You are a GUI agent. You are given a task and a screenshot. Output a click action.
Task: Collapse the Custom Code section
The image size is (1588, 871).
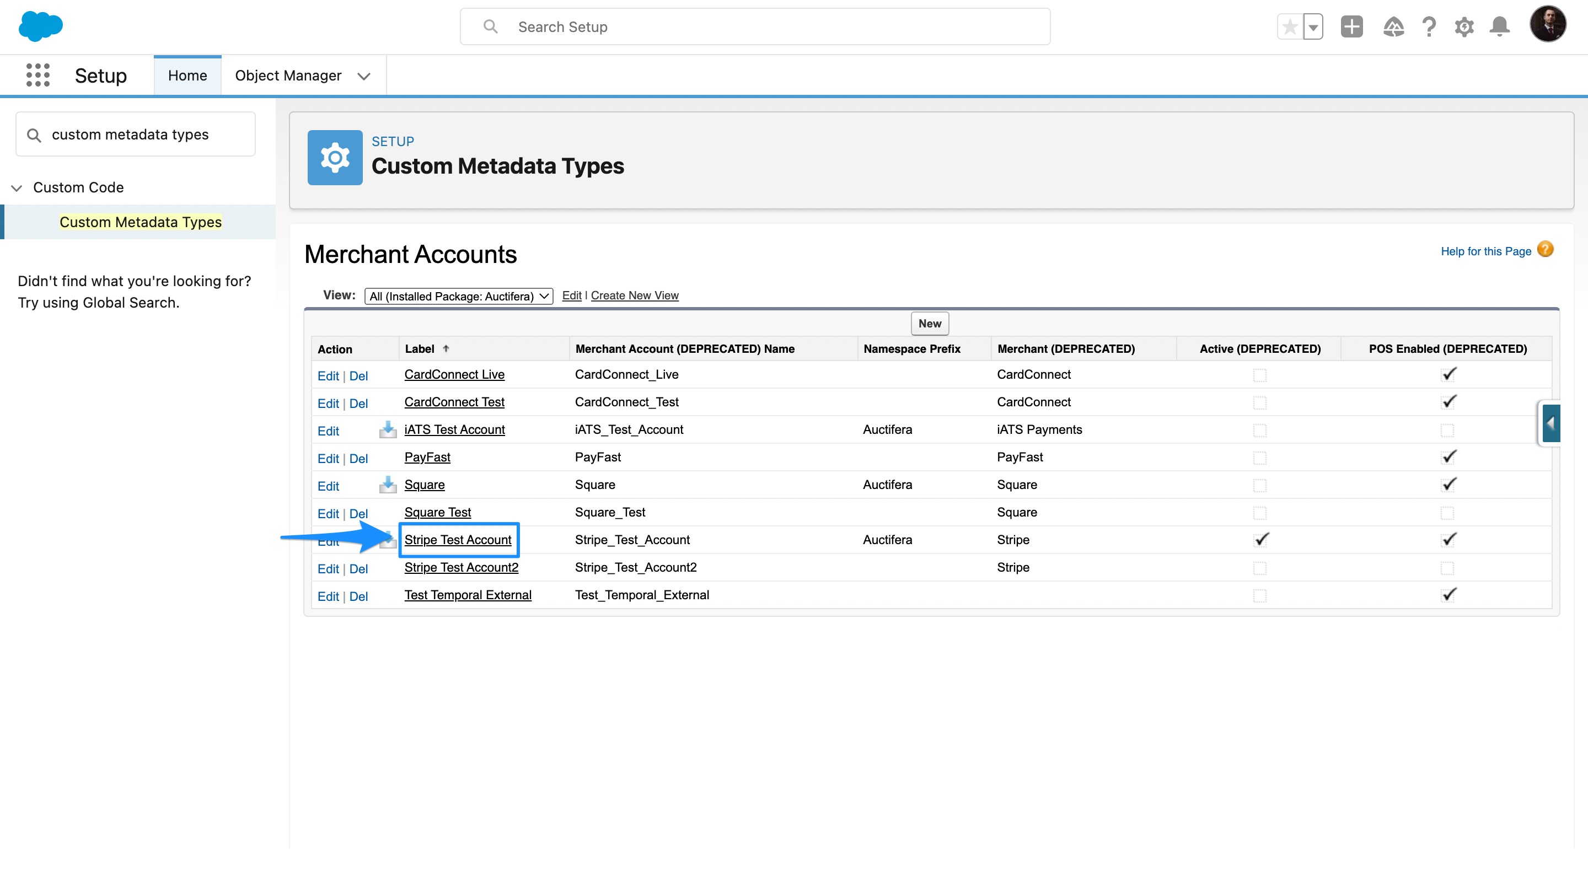tap(17, 188)
